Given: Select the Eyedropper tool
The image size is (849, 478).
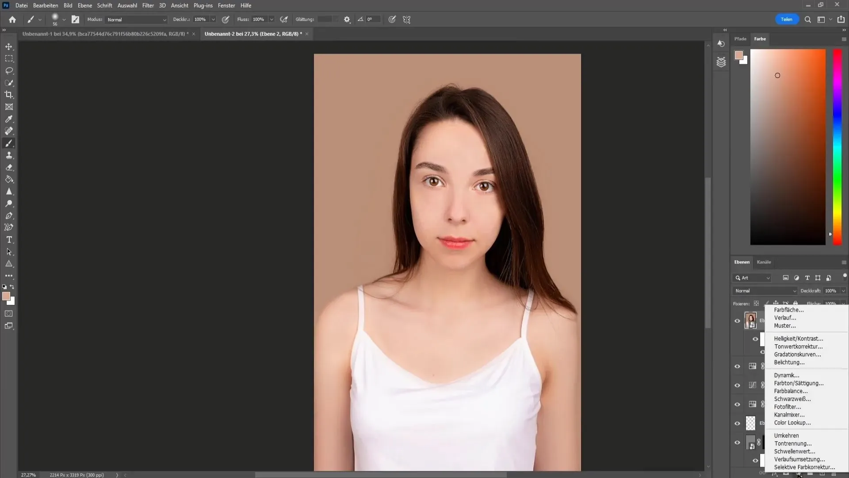Looking at the screenshot, I should 9,119.
